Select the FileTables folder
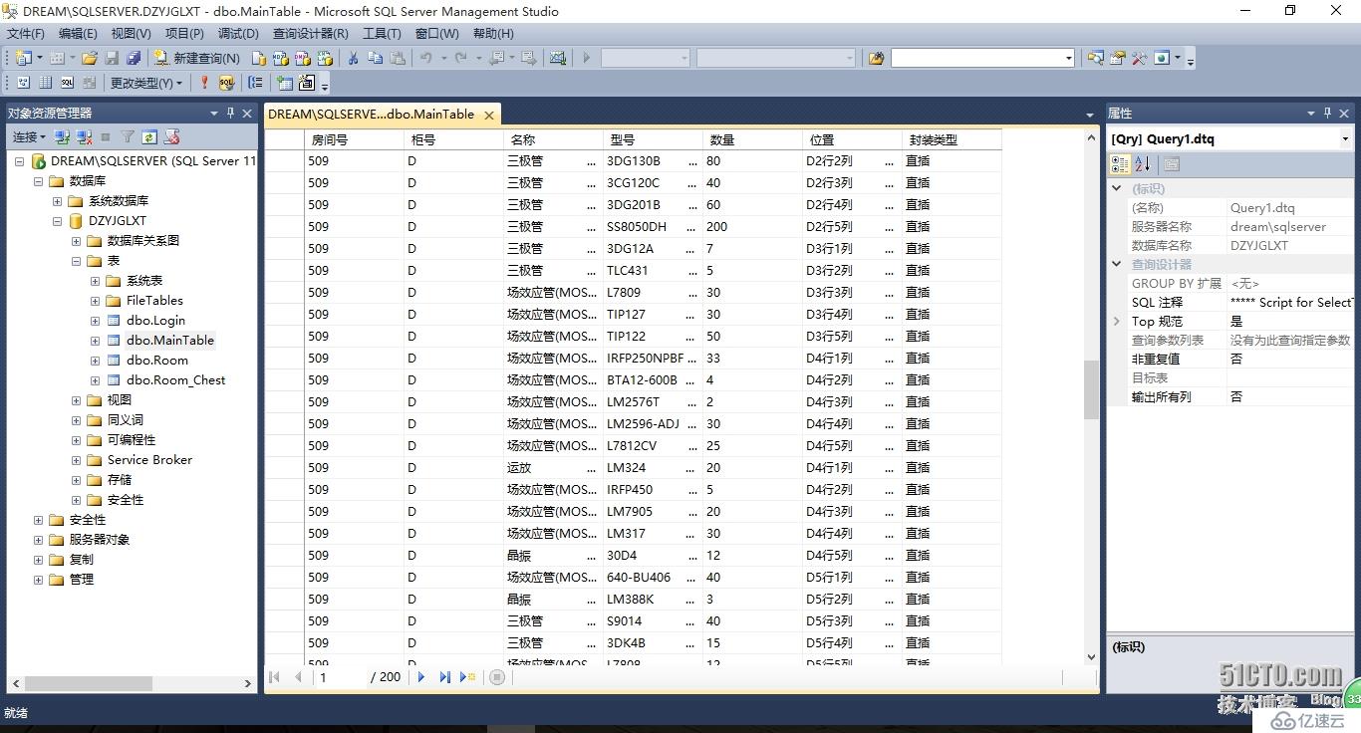Screen dimensions: 1361x733 tap(154, 301)
